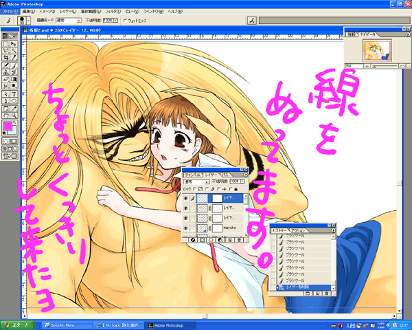This screenshot has width=412, height=330.
Task: Toggle lock image pixels checkbox
Action: tap(207, 189)
